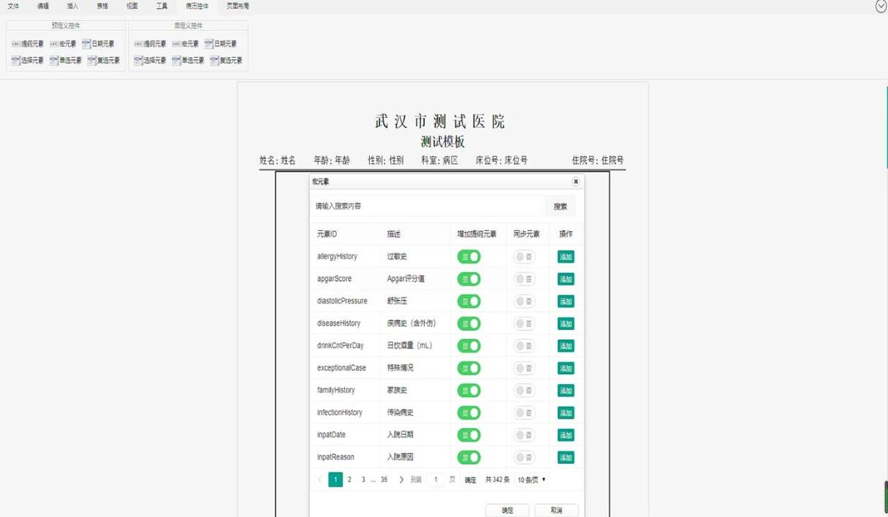Image resolution: width=888 pixels, height=517 pixels.
Task: Open the 工具 menu
Action: [162, 6]
